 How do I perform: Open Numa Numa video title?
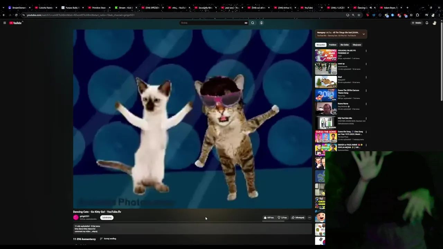tap(343, 103)
